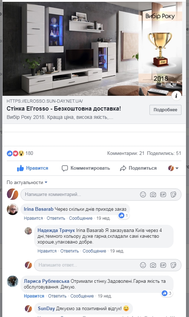Click the info icon on ad image
This screenshot has width=189, height=317.
click(176, 95)
